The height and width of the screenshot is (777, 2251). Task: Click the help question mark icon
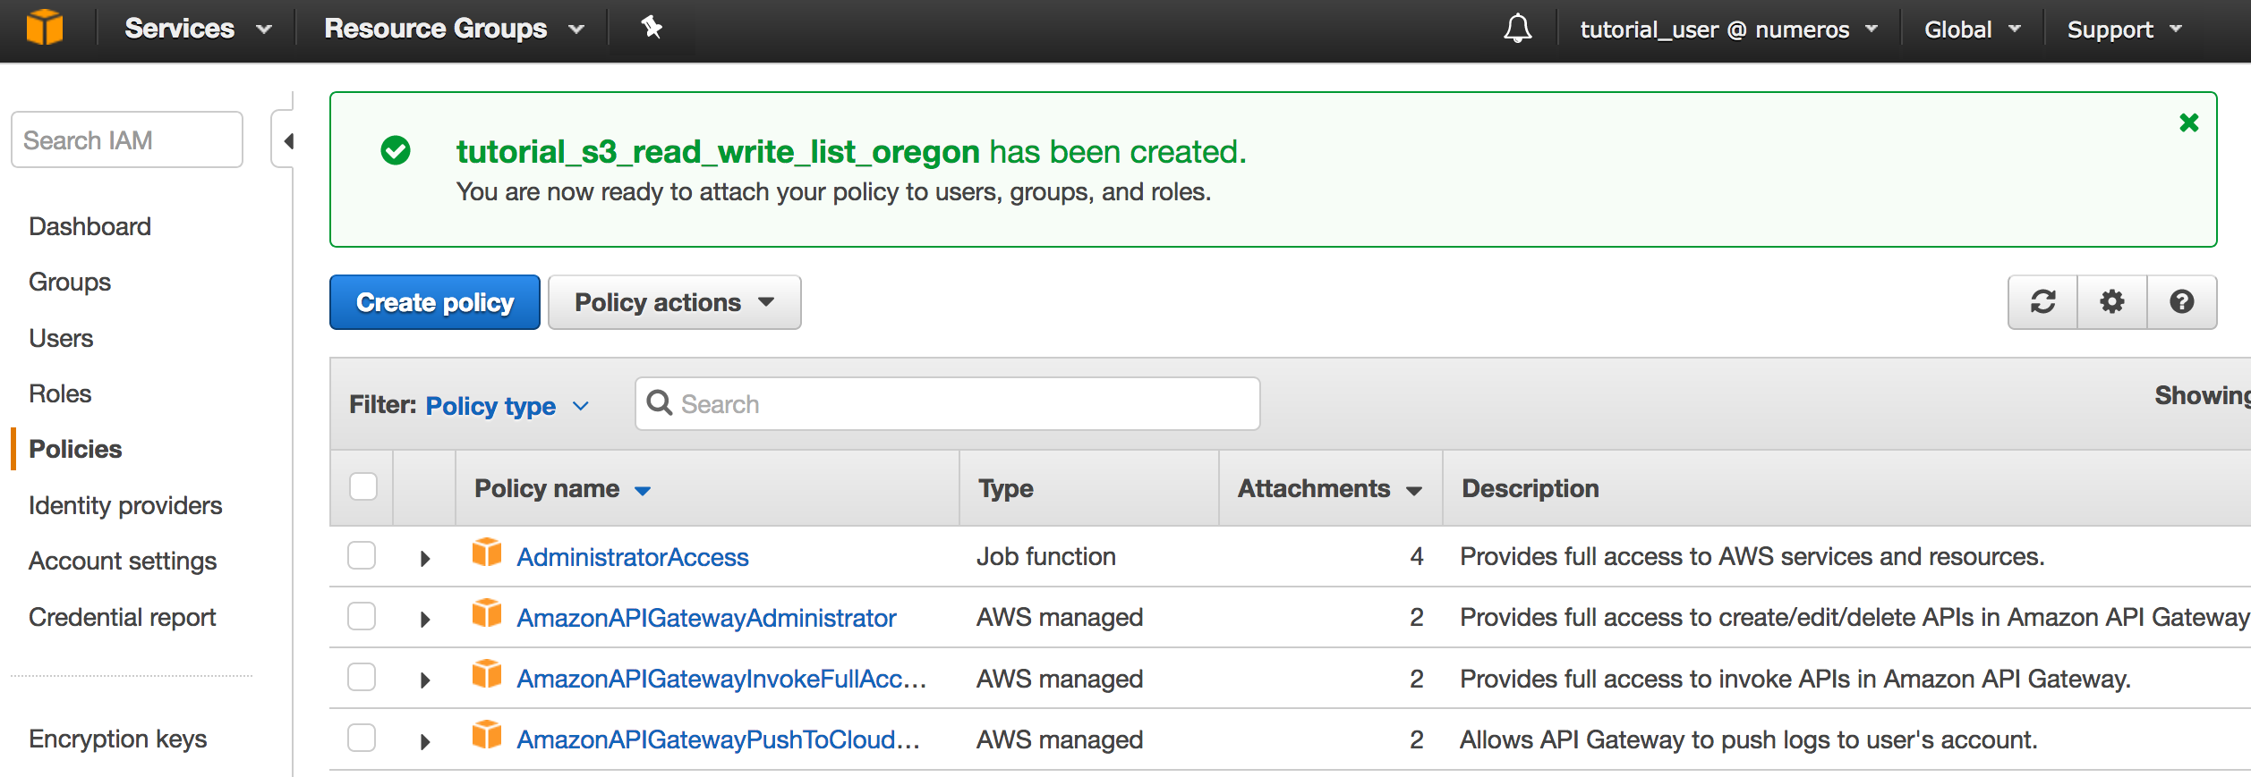pos(2182,302)
